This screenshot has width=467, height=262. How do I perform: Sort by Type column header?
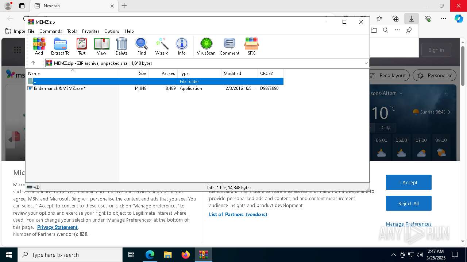200,73
